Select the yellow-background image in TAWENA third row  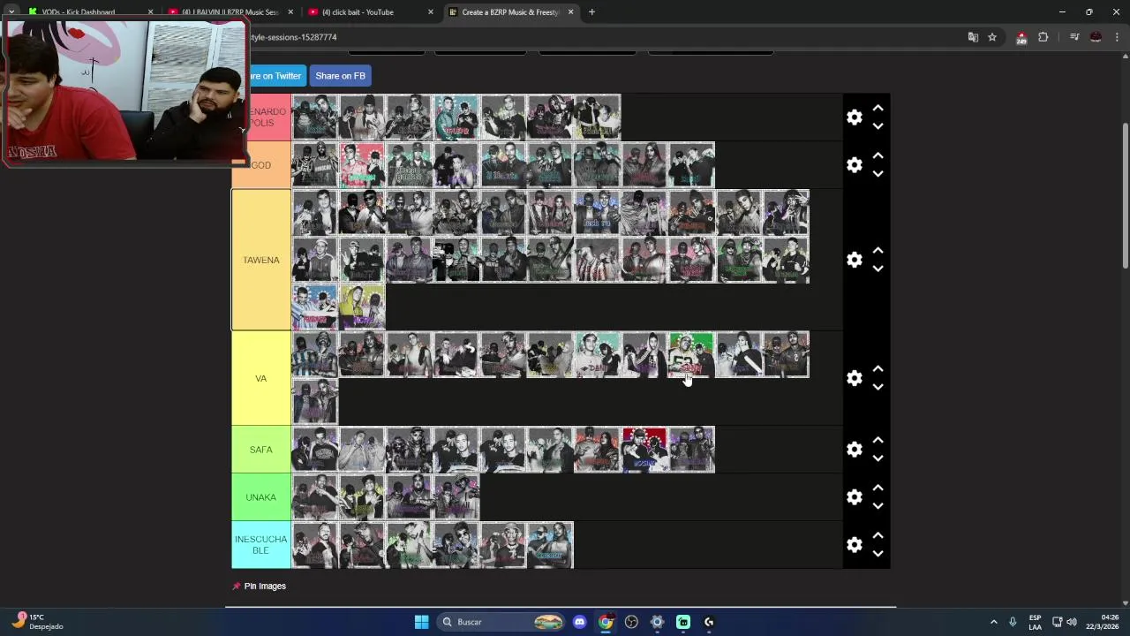tap(362, 307)
